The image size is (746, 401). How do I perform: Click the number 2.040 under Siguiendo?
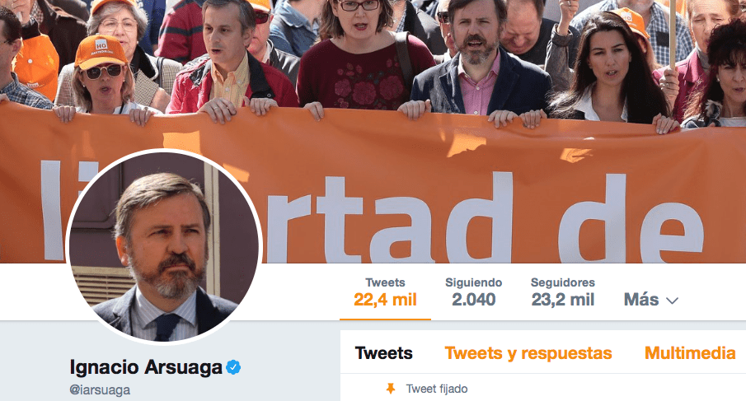point(473,300)
